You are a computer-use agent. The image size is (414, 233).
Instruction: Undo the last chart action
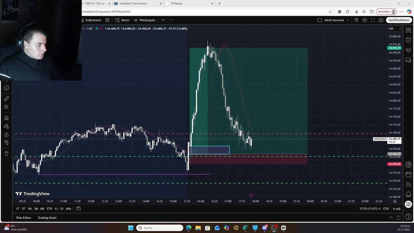pyautogui.click(x=163, y=20)
